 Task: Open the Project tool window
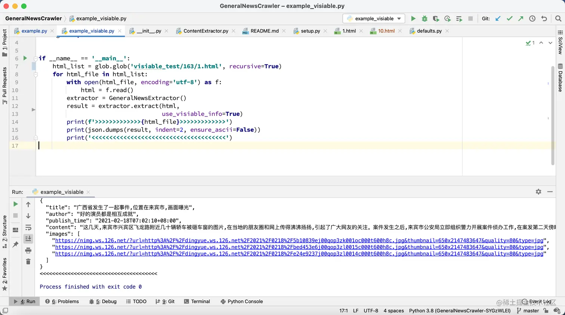4,43
